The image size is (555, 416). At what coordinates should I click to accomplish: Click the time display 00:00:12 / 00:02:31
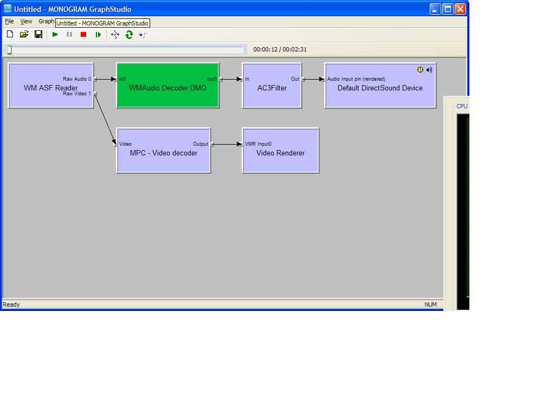click(280, 49)
